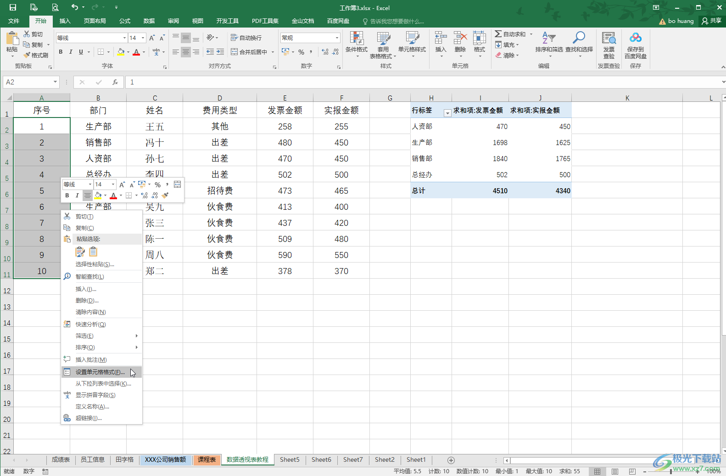
Task: Switch to Normal view in status bar
Action: click(597, 471)
